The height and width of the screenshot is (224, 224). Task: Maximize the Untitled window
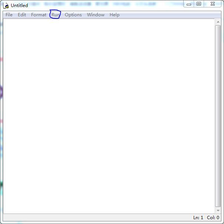199,4
